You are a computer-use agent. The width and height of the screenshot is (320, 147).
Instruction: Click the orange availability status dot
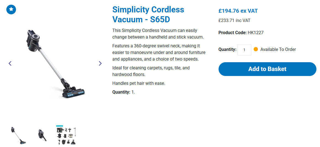coord(256,49)
